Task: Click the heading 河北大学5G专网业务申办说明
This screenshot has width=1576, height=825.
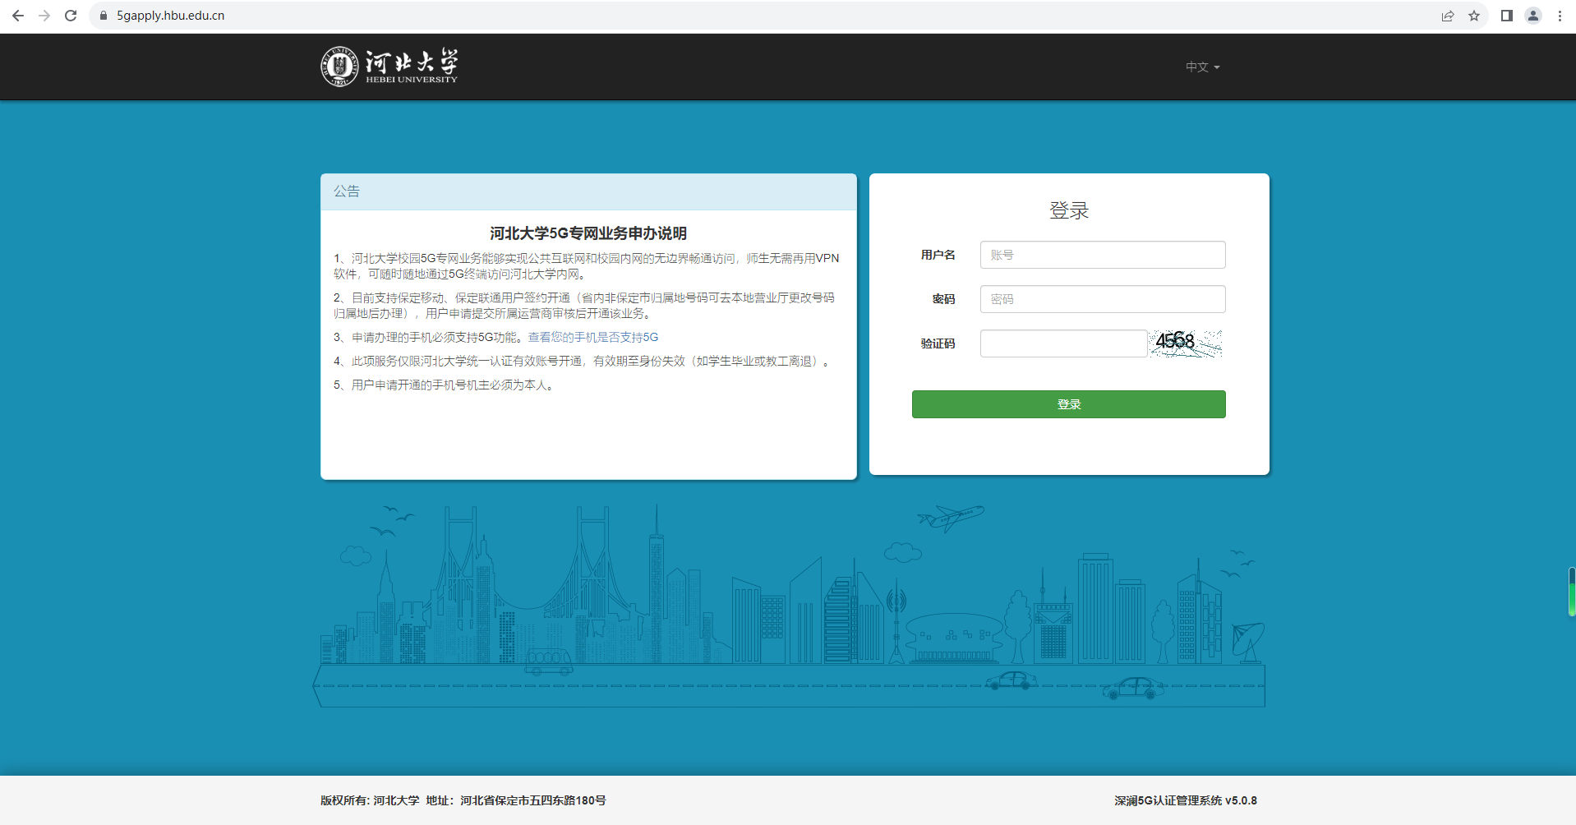Action: (588, 233)
